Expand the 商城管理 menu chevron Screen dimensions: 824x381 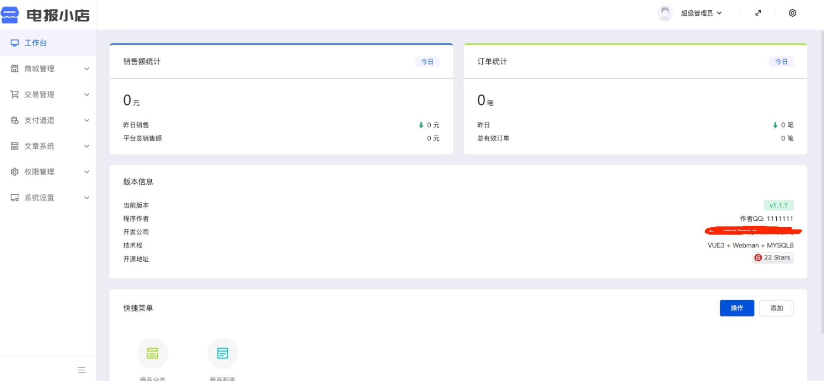[87, 69]
